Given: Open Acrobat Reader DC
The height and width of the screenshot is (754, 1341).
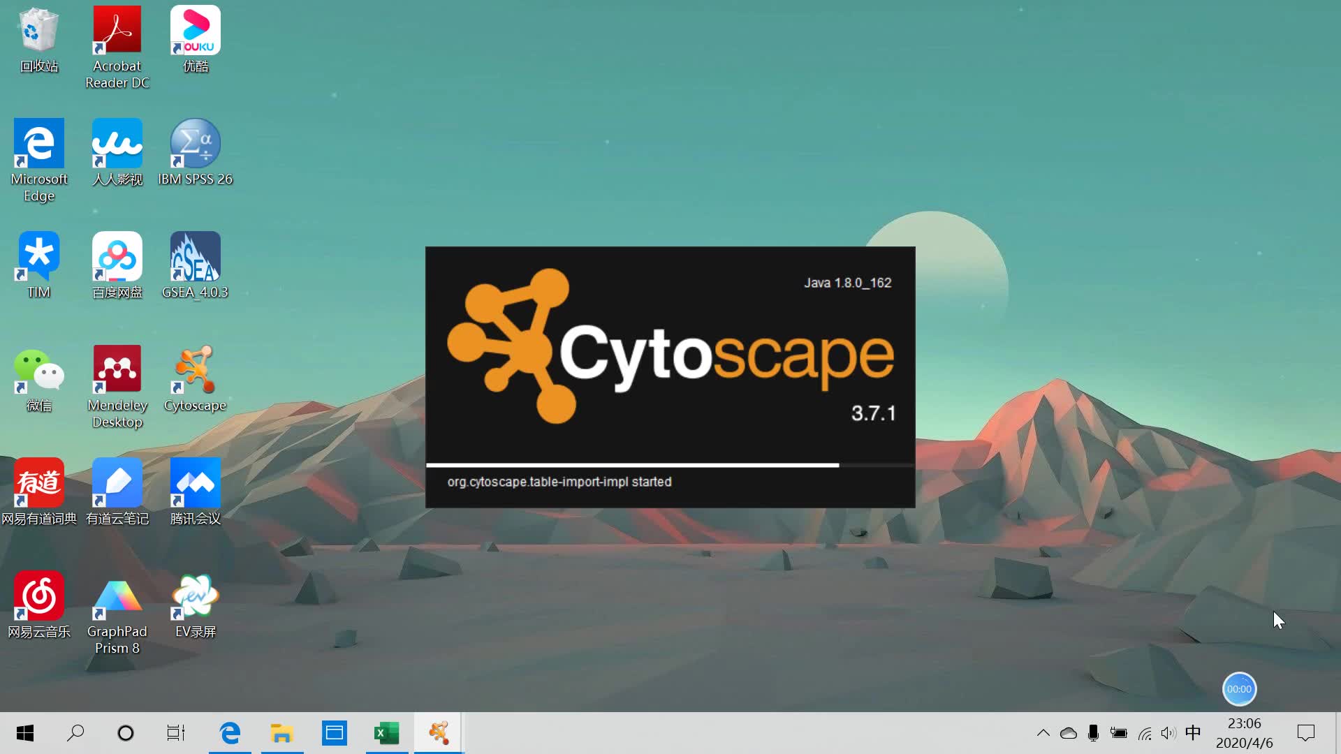Looking at the screenshot, I should pos(117,29).
